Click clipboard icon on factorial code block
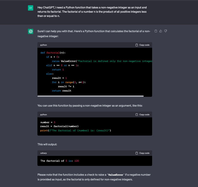Viewport: 198px width, 187px height. tap(137, 45)
